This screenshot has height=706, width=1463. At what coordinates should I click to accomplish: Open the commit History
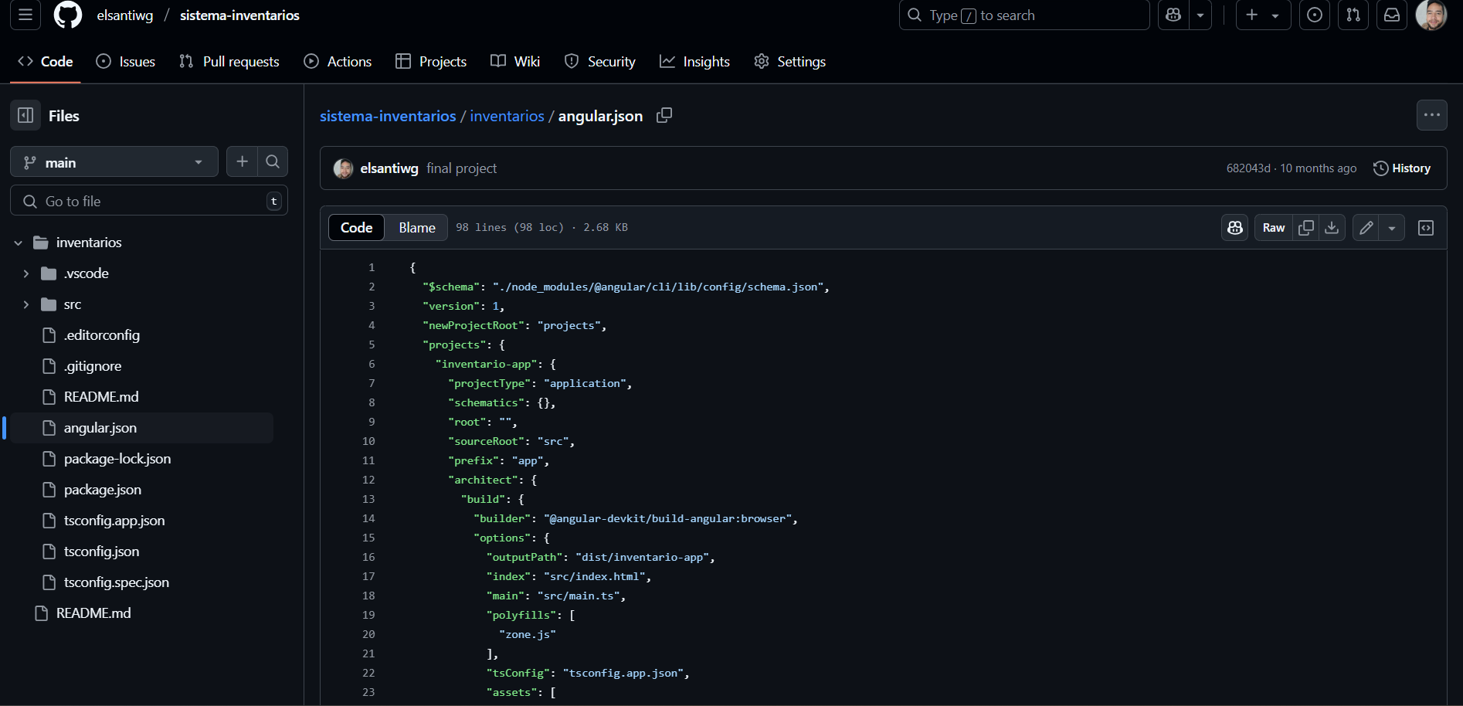click(x=1402, y=168)
